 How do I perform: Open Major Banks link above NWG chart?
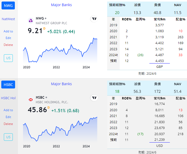[61, 5]
